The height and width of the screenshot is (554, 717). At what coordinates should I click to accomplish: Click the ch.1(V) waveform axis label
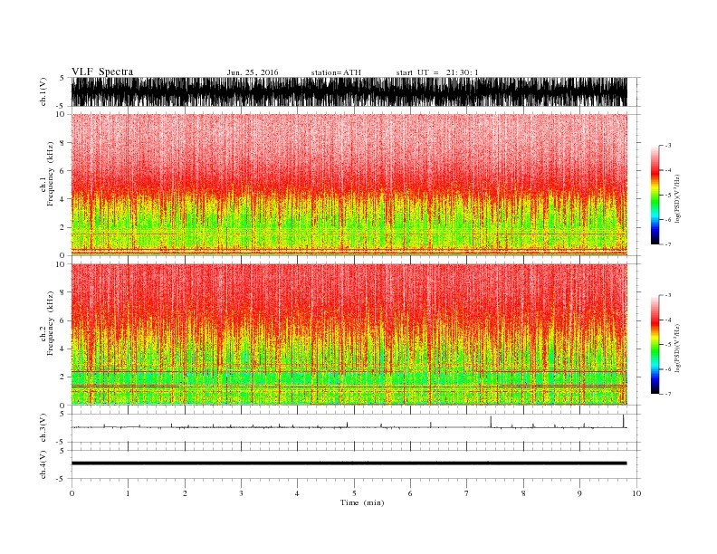point(43,91)
